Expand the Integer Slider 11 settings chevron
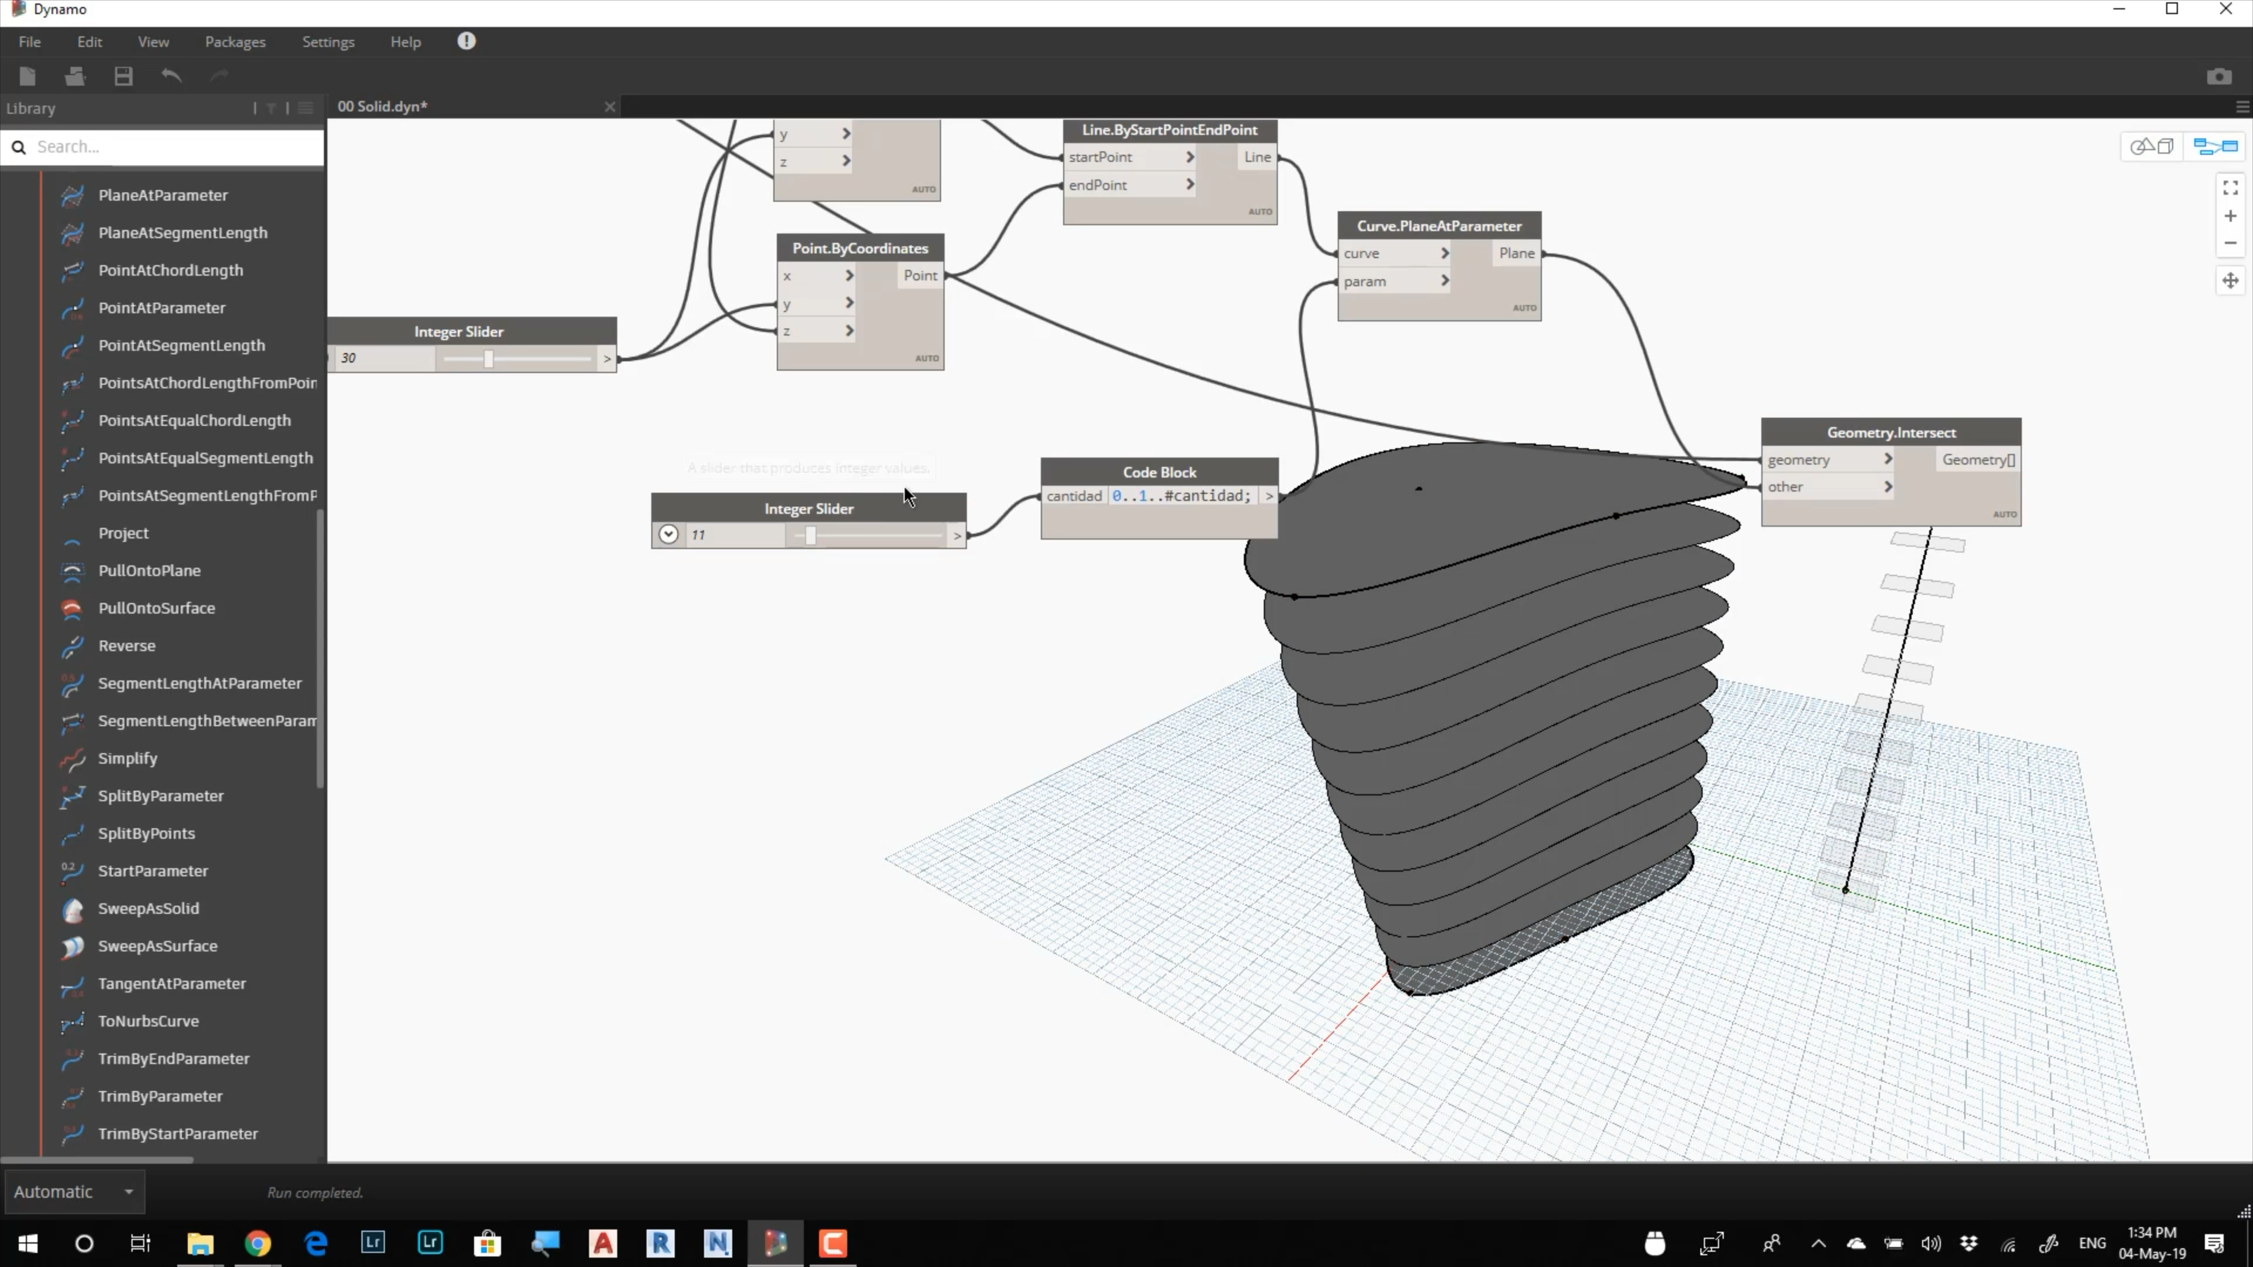 pyautogui.click(x=668, y=534)
